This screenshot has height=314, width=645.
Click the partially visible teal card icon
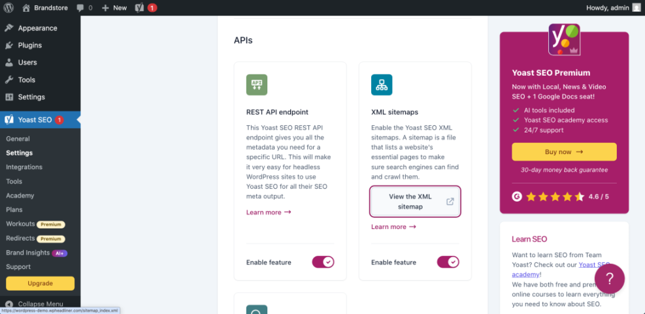point(257,309)
